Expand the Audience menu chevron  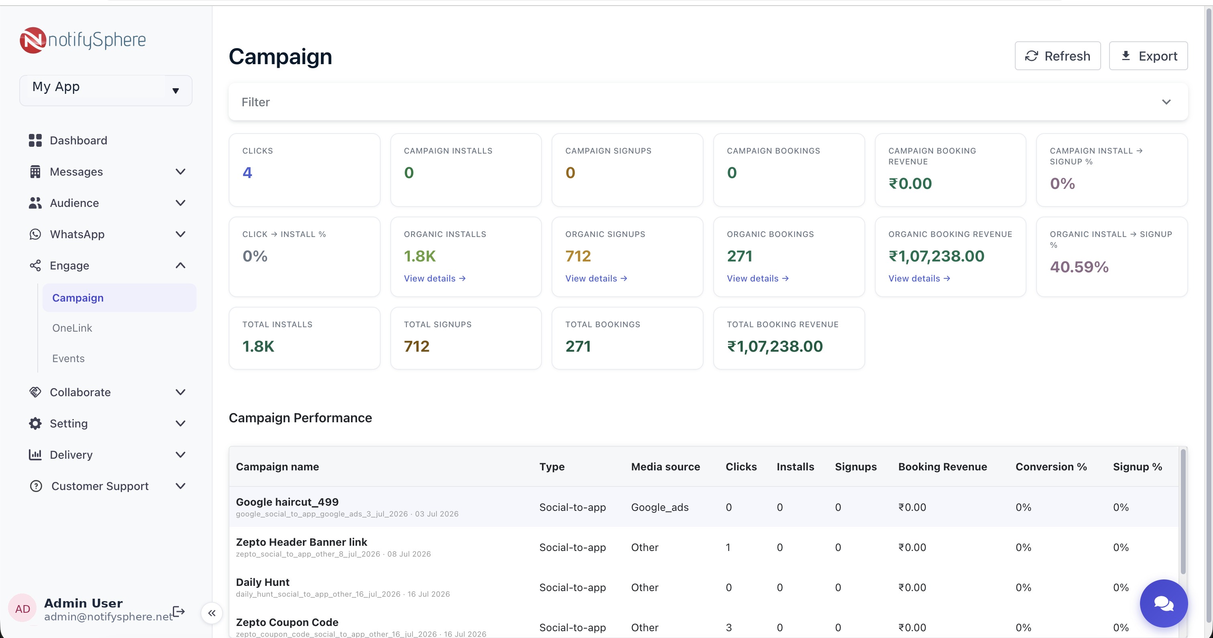(x=181, y=203)
